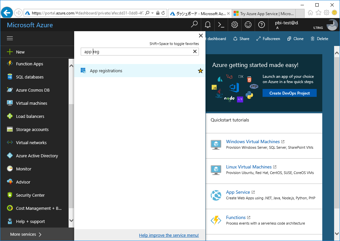This screenshot has width=340, height=241.
Task: Switch to Try Azure App Service tab
Action: [265, 14]
